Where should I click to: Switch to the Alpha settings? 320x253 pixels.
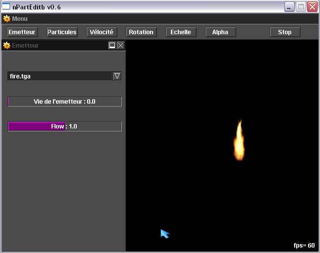220,32
